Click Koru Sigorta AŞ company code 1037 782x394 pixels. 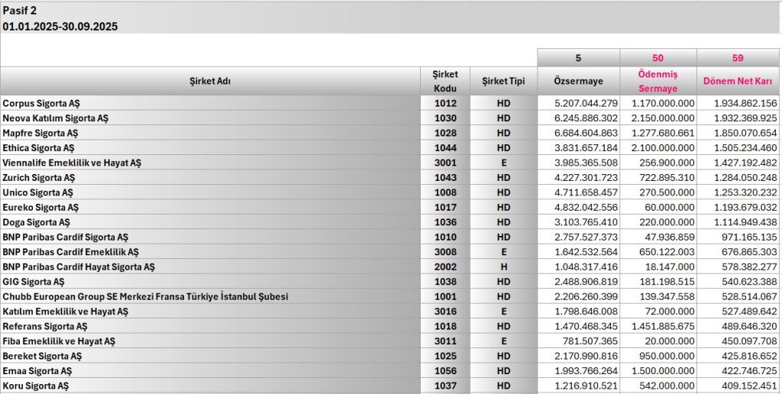click(444, 386)
